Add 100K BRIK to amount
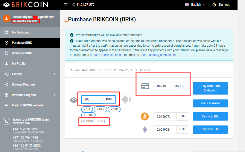 pyautogui.click(x=88, y=115)
